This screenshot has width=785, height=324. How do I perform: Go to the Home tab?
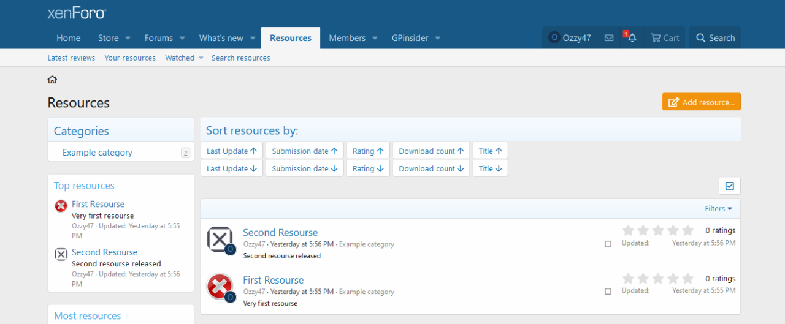[x=68, y=38]
